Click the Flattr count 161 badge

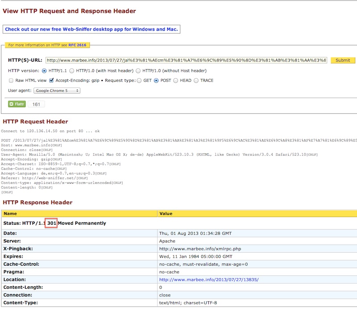[x=36, y=104]
